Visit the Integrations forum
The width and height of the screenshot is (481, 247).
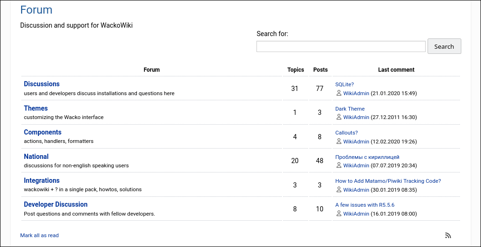tap(42, 180)
